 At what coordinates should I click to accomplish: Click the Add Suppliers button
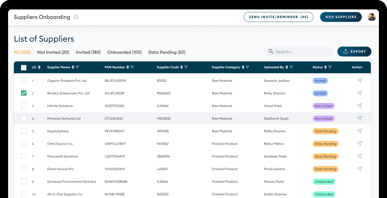[x=341, y=17]
